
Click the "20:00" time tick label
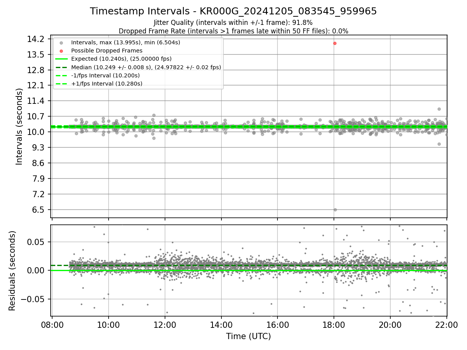point(390,325)
